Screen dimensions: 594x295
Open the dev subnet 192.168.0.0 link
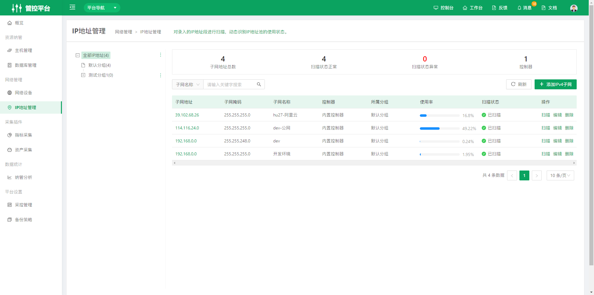(186, 141)
